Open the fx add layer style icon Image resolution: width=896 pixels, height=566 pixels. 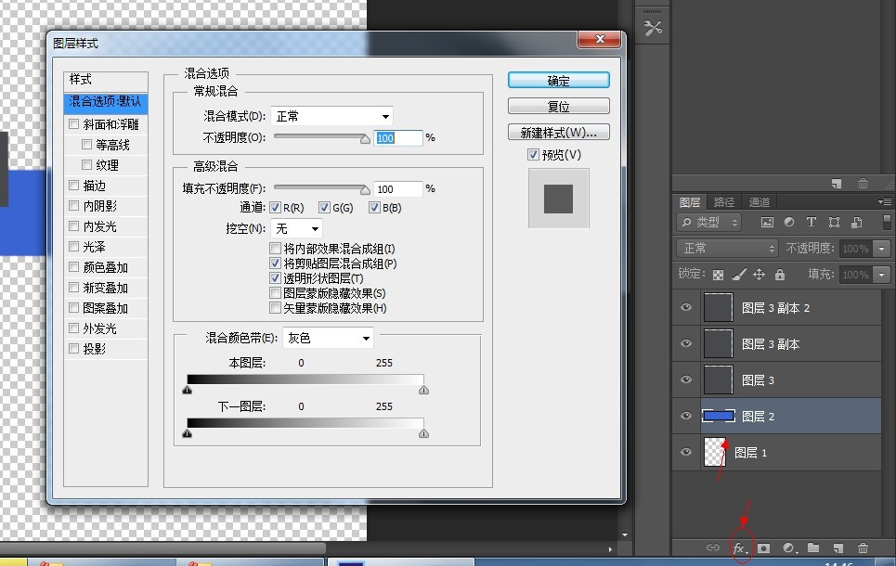point(739,548)
